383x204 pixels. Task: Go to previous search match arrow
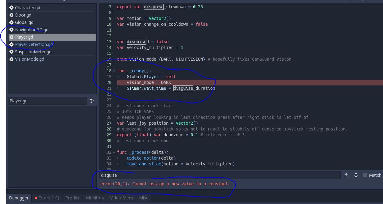coord(346,175)
